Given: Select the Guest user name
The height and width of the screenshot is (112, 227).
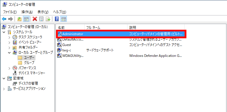Looking at the screenshot, I should pos(67,45).
